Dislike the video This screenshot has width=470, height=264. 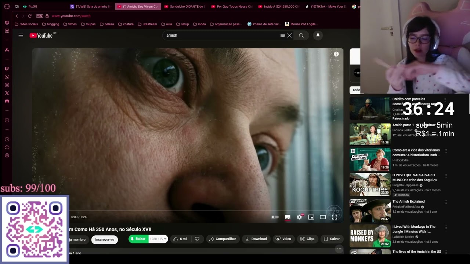[197, 239]
